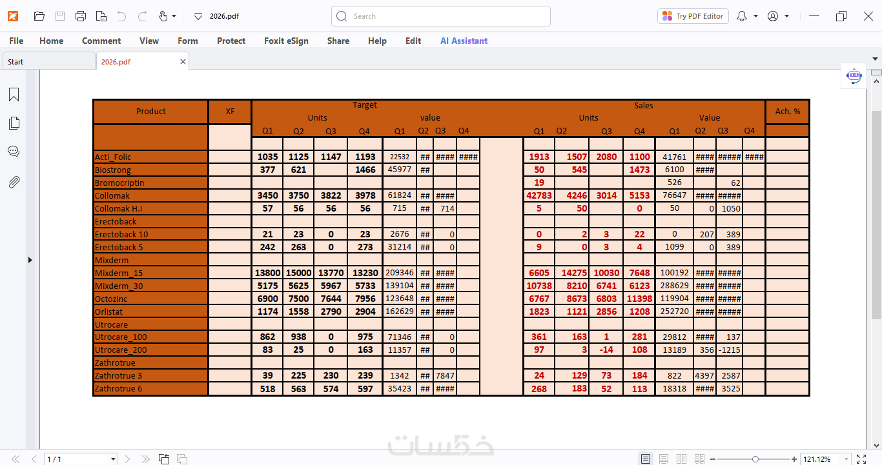
Task: Open the notifications bell
Action: tap(742, 16)
